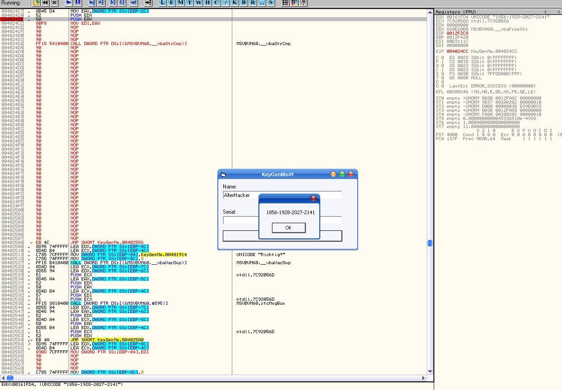Click the left arrow in Registers header
Image resolution: width=562 pixels, height=390 pixels.
pos(545,12)
